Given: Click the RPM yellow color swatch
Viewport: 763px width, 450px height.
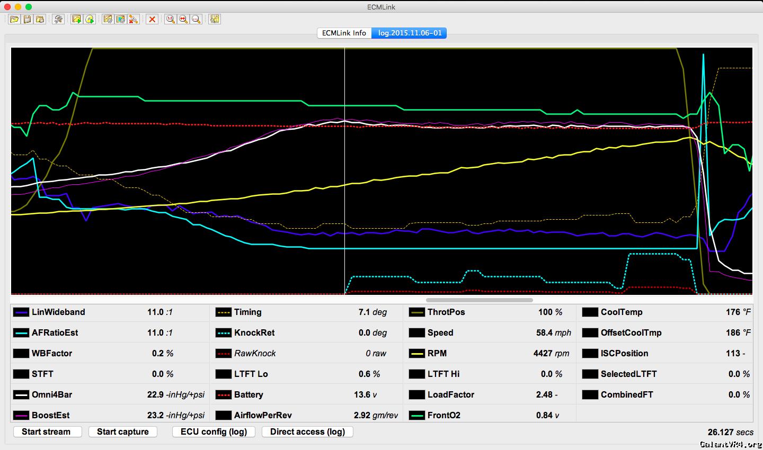Looking at the screenshot, I should pos(417,354).
